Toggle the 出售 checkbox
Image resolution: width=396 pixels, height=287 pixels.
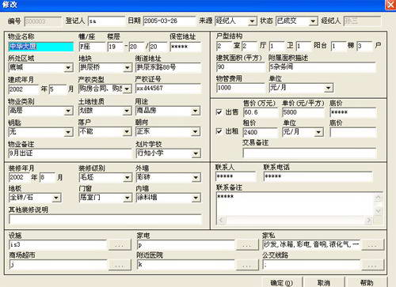[219, 112]
